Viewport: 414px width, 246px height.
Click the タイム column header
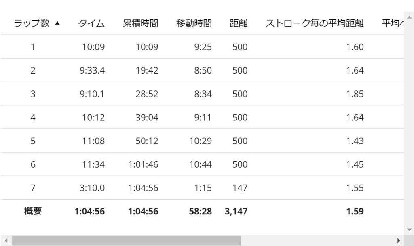coord(91,23)
